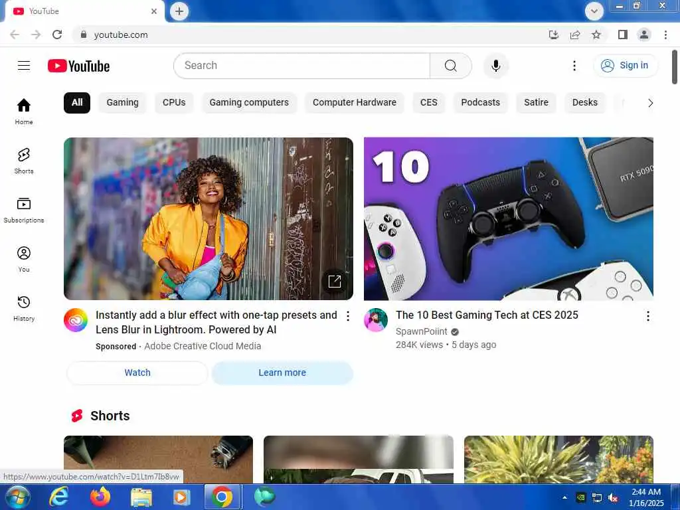
Task: Click the Lightroom blur effect ad title
Action: [216, 322]
